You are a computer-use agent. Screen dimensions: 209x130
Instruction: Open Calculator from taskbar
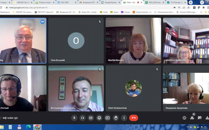coord(10,127)
